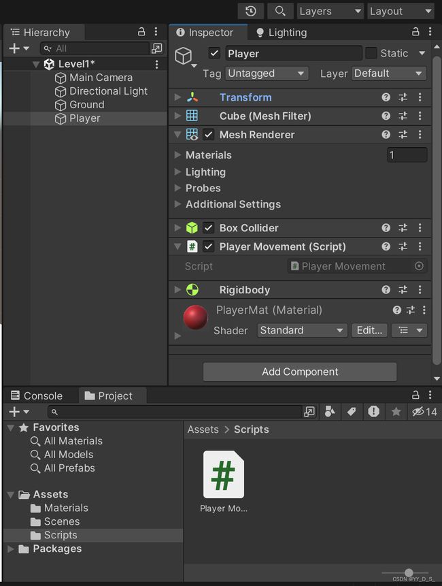This screenshot has height=586, width=442.
Task: Click Search by Label tag icon
Action: [x=352, y=412]
